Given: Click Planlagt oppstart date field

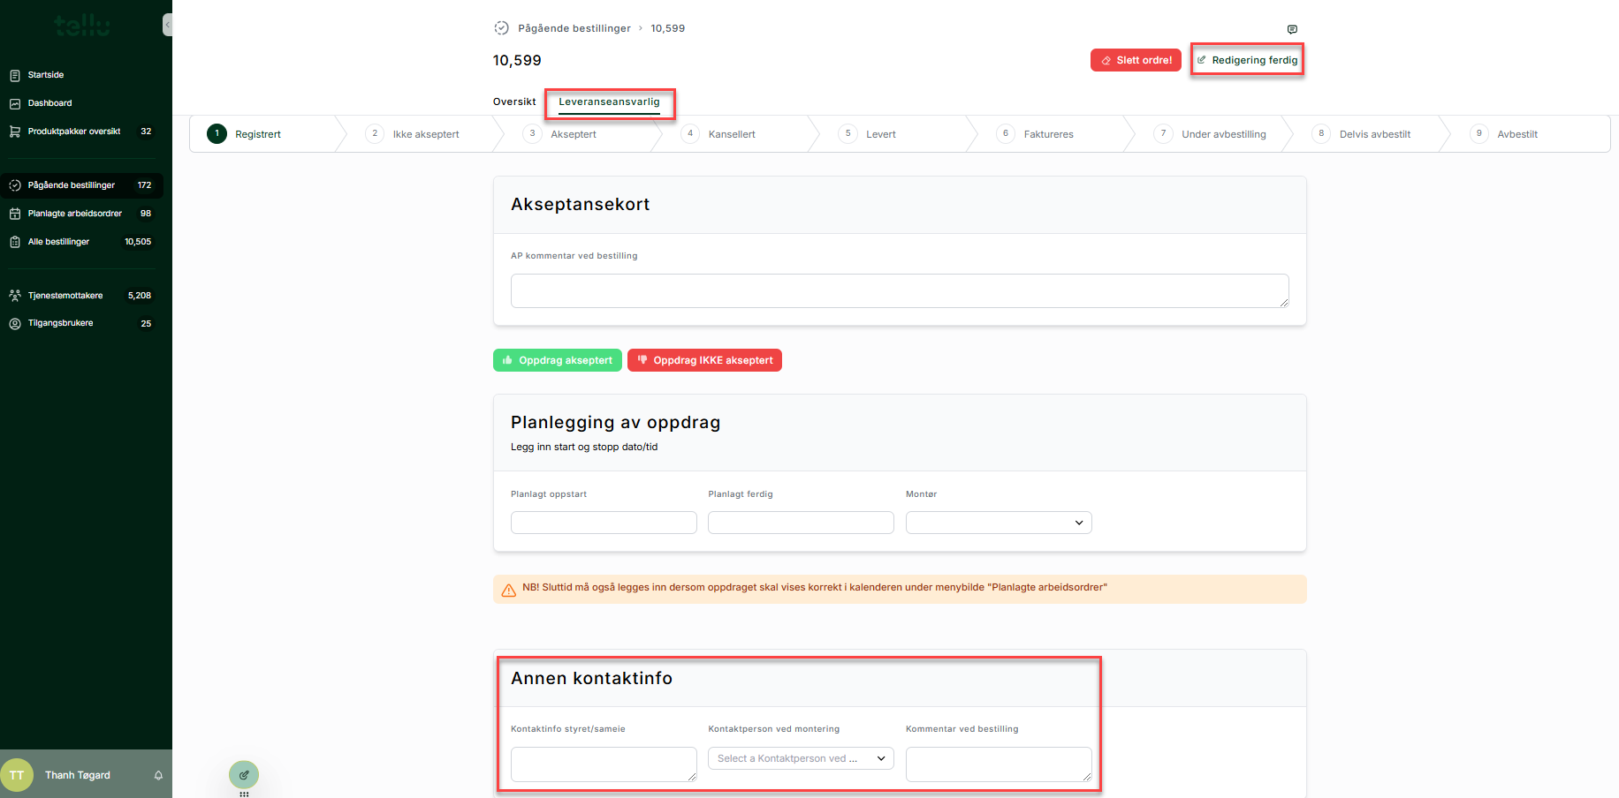Looking at the screenshot, I should tap(604, 523).
